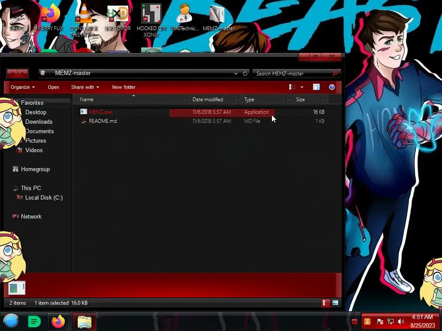Viewport: 442px width, 331px height.
Task: Open taskbar clock showing 4:51 AM
Action: click(423, 321)
